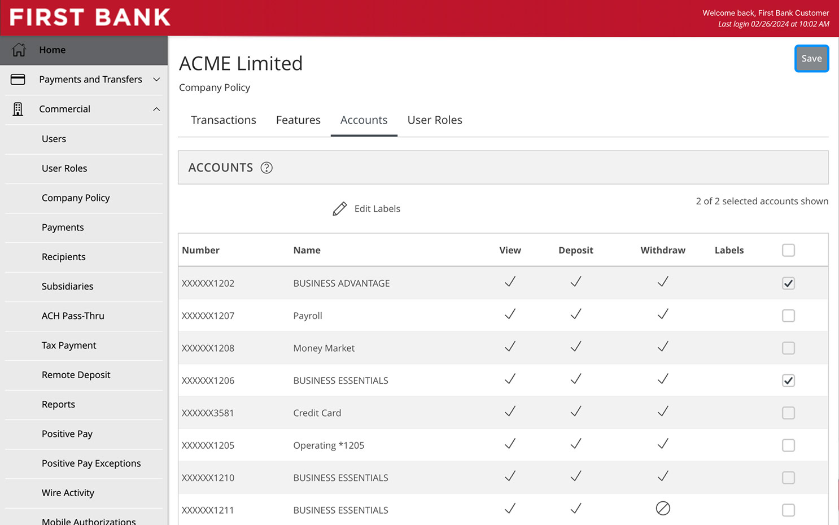The height and width of the screenshot is (525, 839).
Task: Click the View checkmark for BUSINESS ADVANTAGE row
Action: (510, 281)
